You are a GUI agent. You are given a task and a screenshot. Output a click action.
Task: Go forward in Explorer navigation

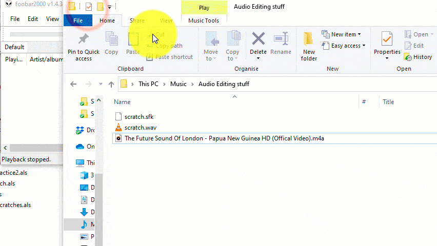click(x=88, y=84)
